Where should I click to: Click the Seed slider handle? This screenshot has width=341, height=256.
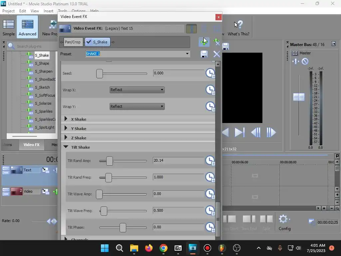pos(100,74)
